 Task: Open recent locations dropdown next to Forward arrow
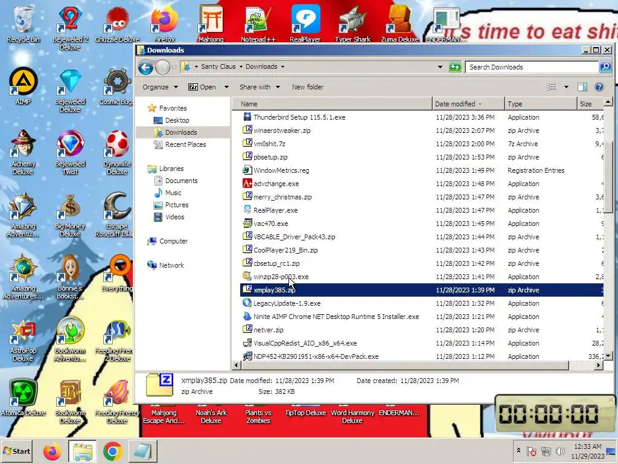click(174, 68)
